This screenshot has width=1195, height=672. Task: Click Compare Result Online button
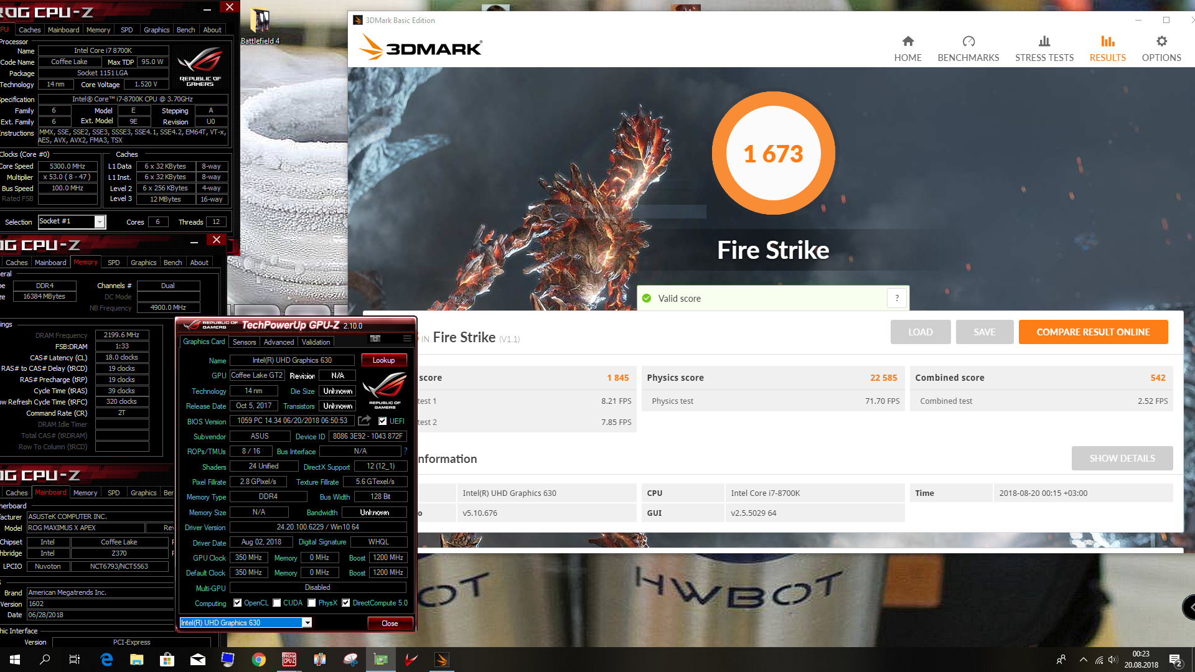point(1093,332)
